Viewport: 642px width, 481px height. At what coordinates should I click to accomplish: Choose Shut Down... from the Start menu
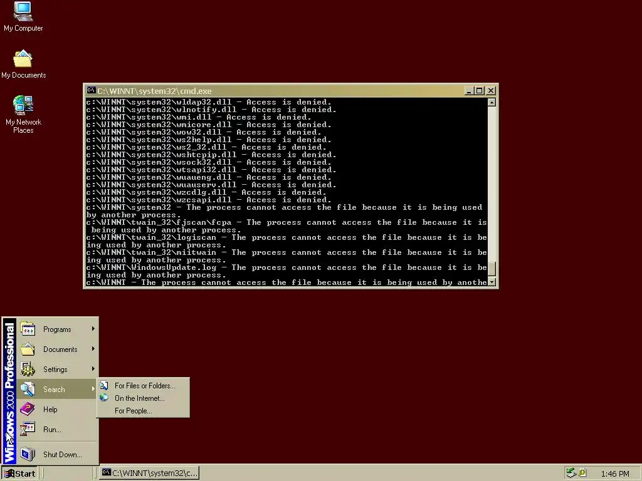58,454
